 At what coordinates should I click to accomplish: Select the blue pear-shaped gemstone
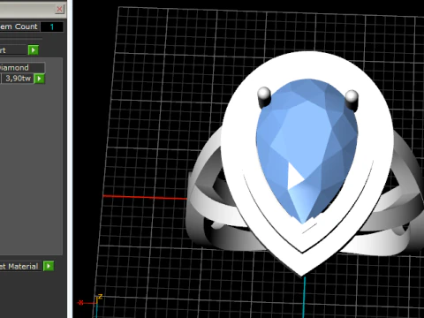(x=307, y=150)
